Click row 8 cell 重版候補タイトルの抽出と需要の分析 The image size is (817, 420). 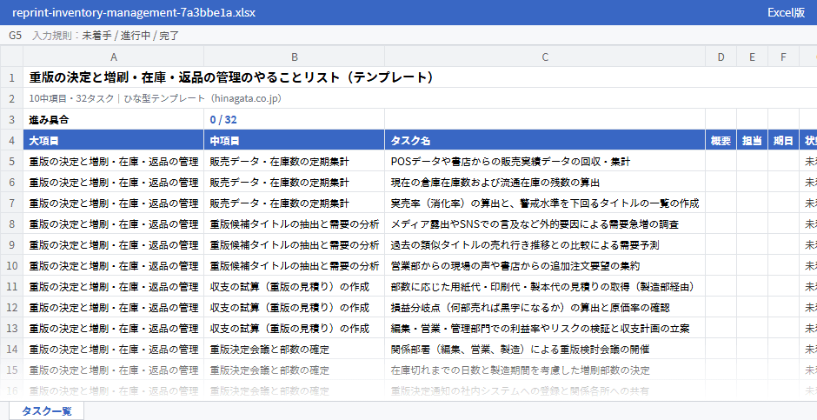295,223
